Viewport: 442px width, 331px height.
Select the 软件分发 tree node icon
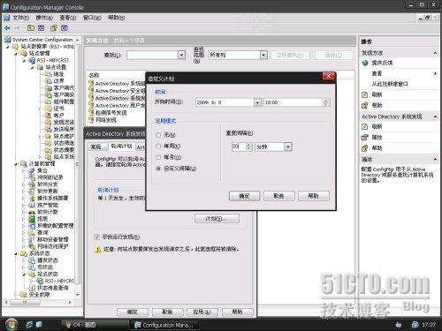(x=32, y=184)
